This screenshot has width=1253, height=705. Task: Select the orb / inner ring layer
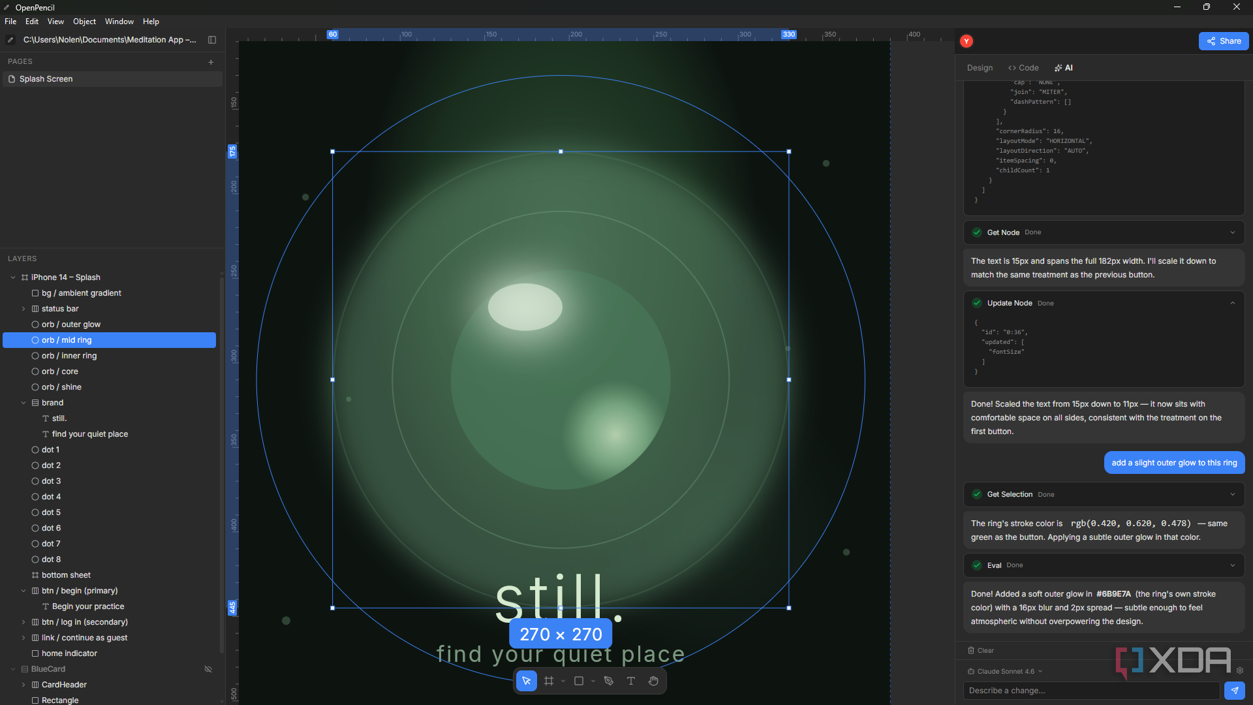(109, 356)
